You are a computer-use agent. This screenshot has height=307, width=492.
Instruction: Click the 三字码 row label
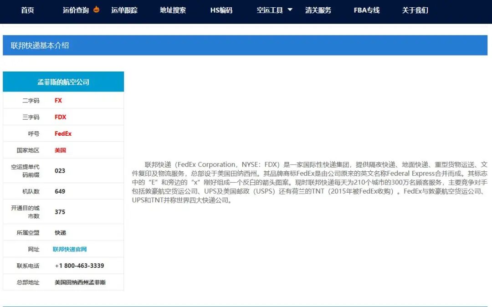pos(31,117)
